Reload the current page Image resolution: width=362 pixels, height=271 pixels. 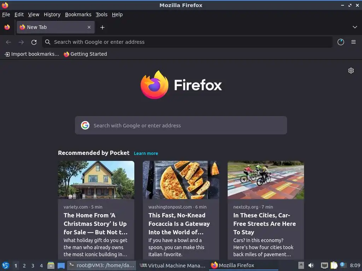[x=34, y=42]
